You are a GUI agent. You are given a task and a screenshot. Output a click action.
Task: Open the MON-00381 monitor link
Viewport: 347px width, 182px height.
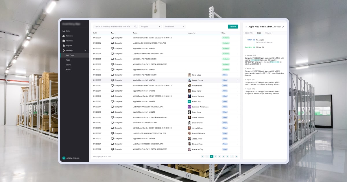coord(256,60)
